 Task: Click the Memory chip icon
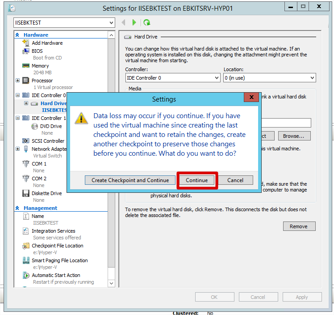tap(25, 66)
